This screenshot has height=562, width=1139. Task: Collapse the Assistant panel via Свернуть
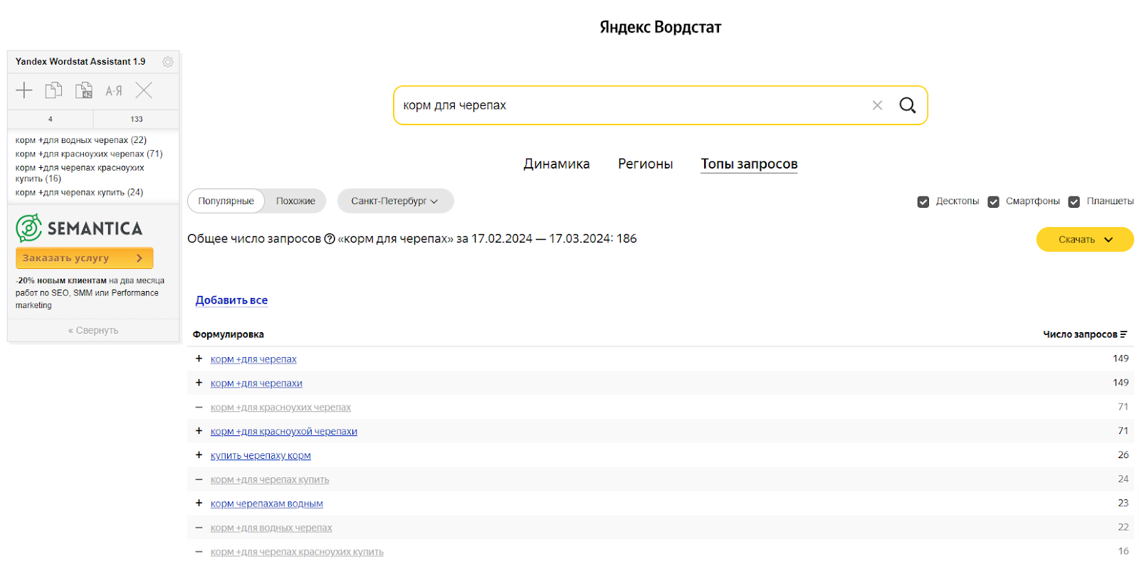pyautogui.click(x=93, y=331)
